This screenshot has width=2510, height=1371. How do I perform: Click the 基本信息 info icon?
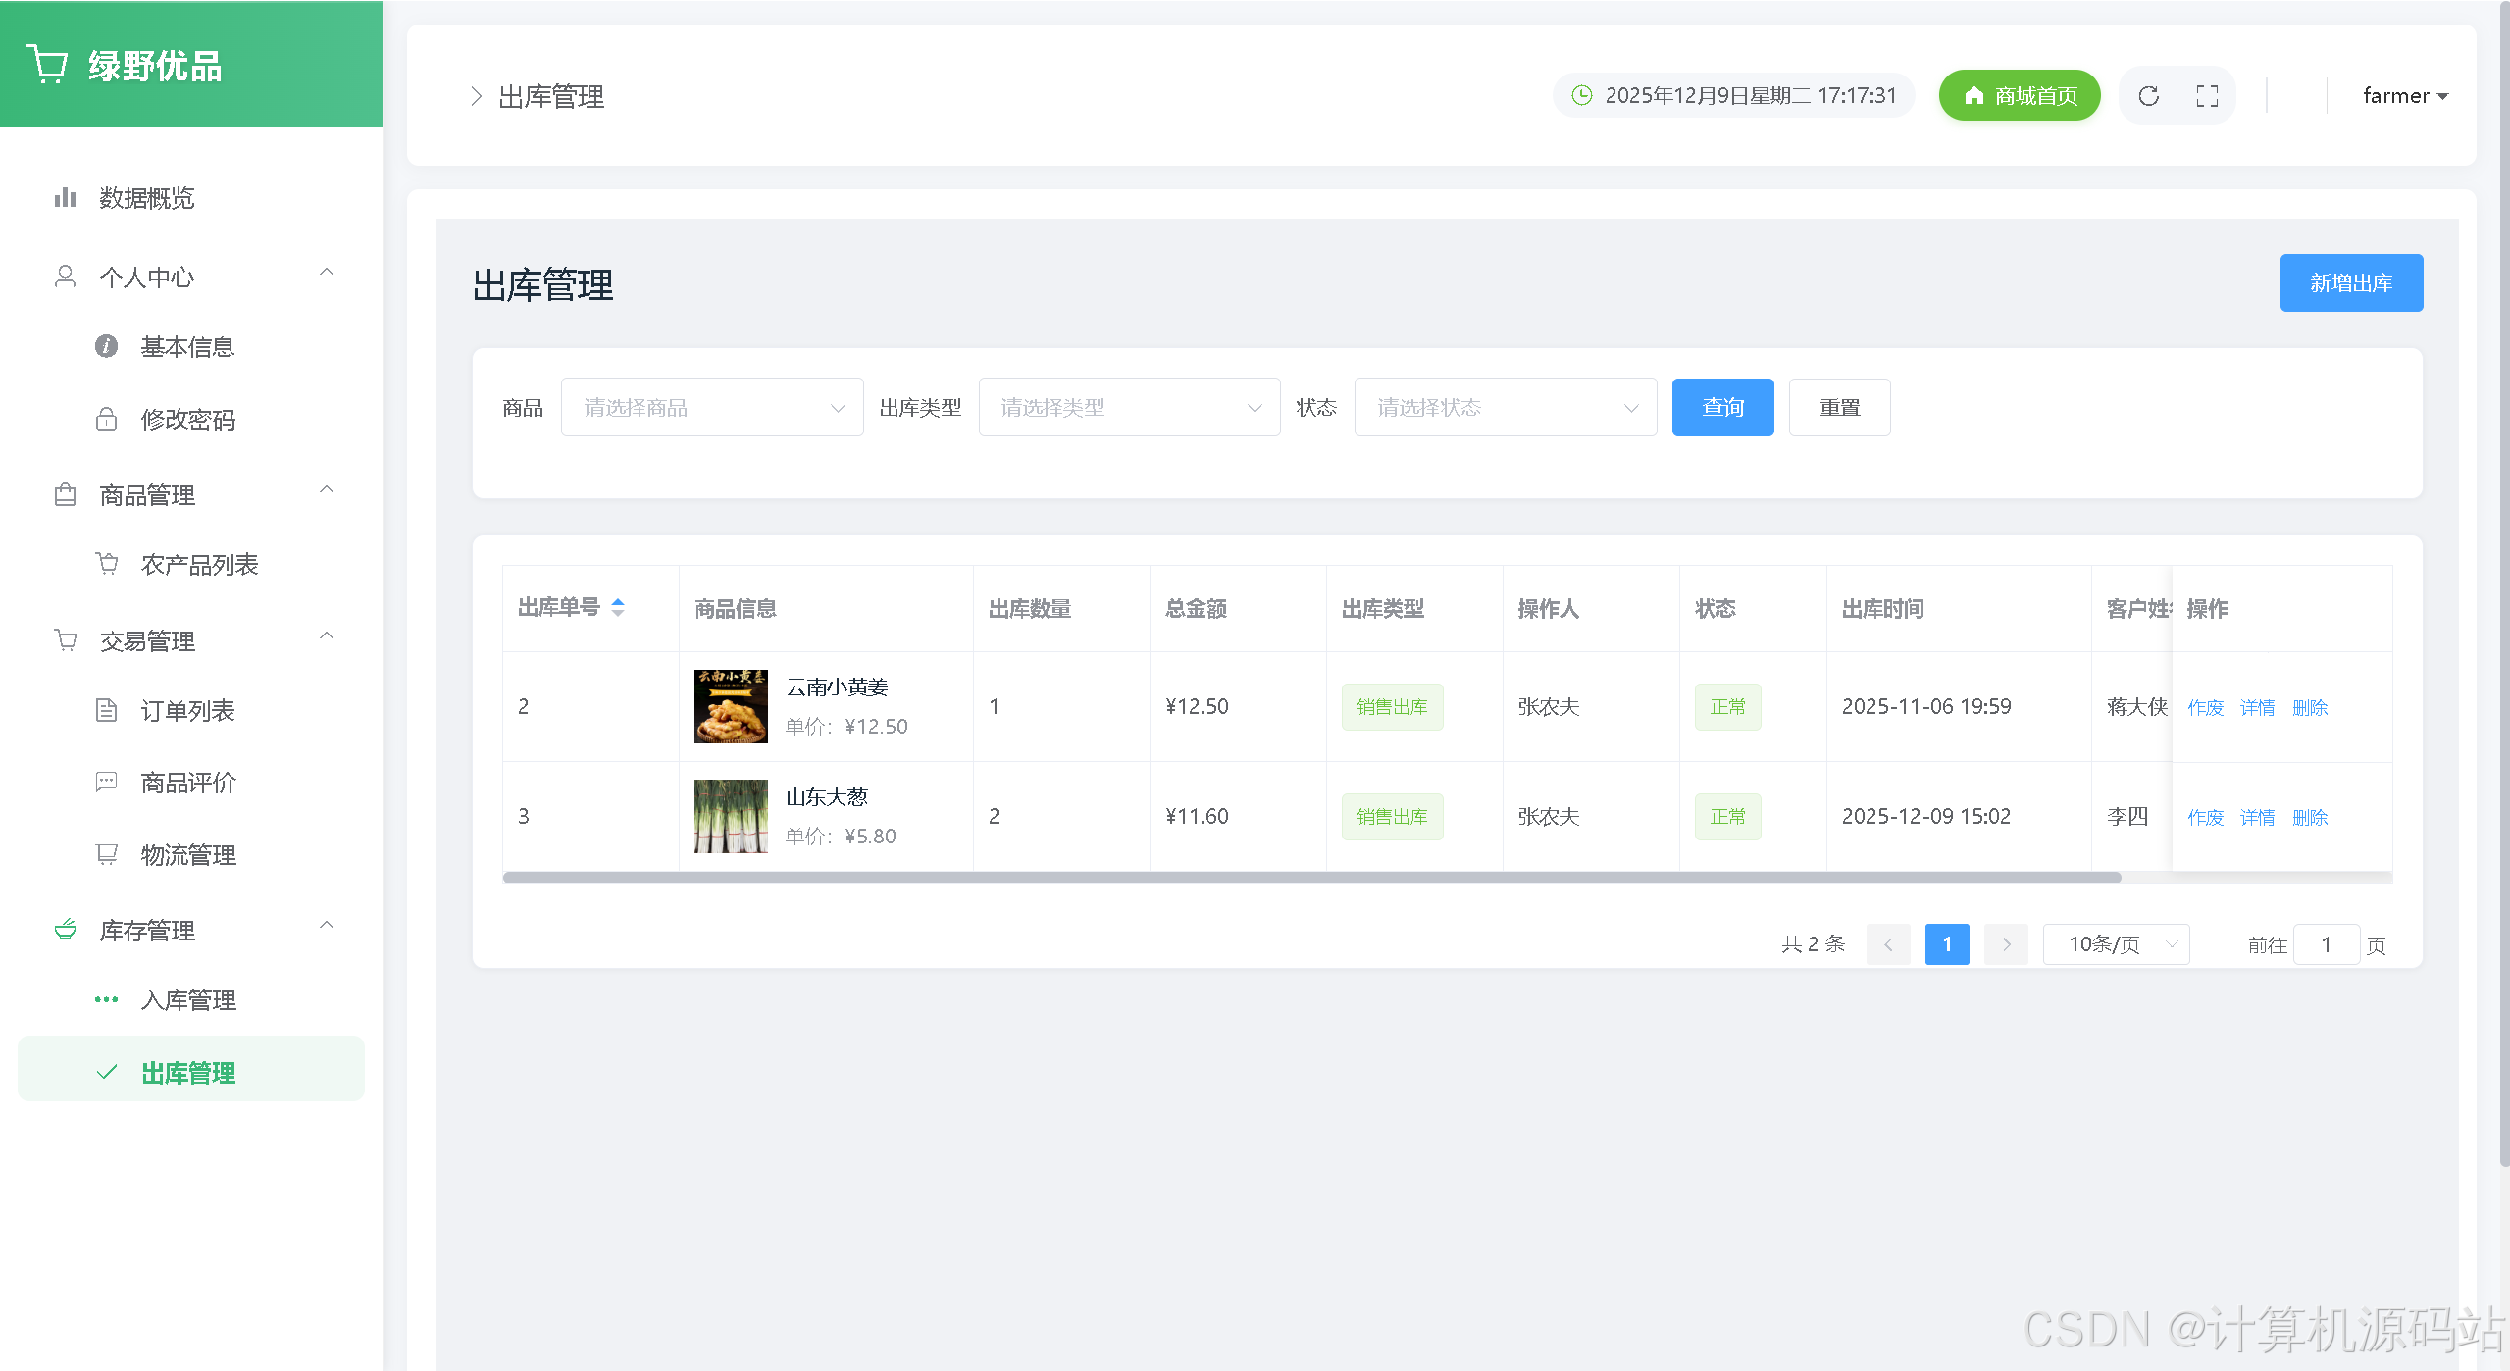point(106,346)
